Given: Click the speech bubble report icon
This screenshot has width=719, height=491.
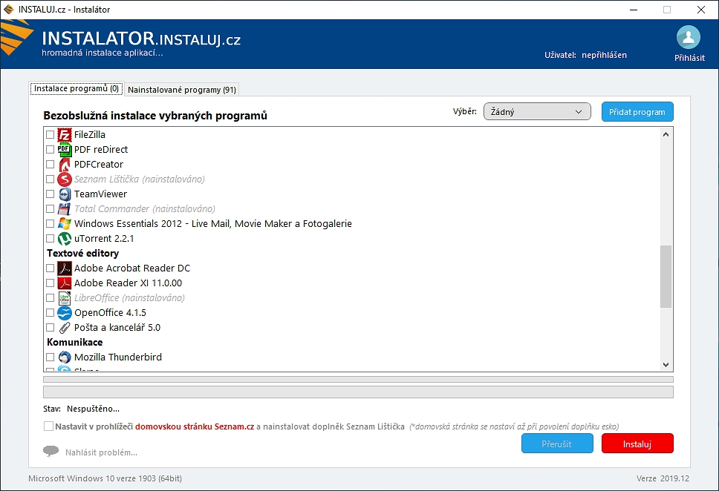Looking at the screenshot, I should (x=51, y=451).
